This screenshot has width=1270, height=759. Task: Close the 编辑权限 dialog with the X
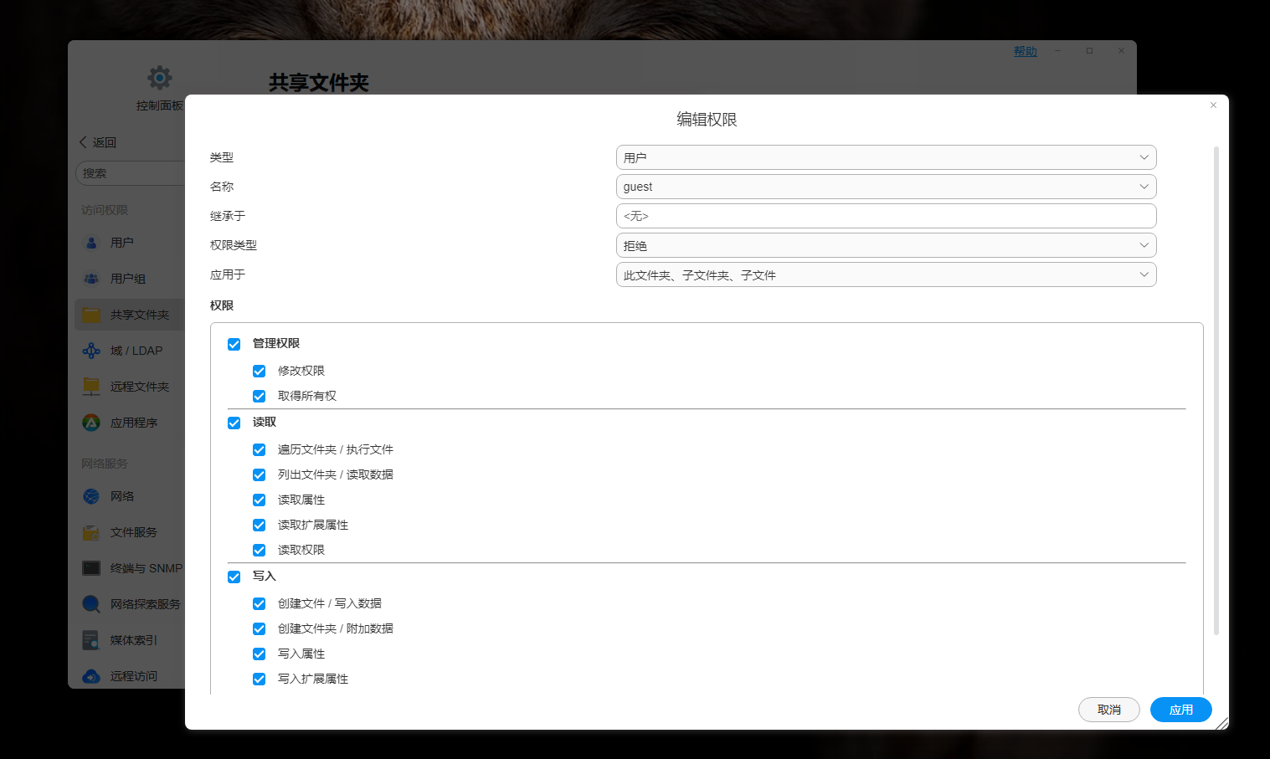coord(1213,105)
